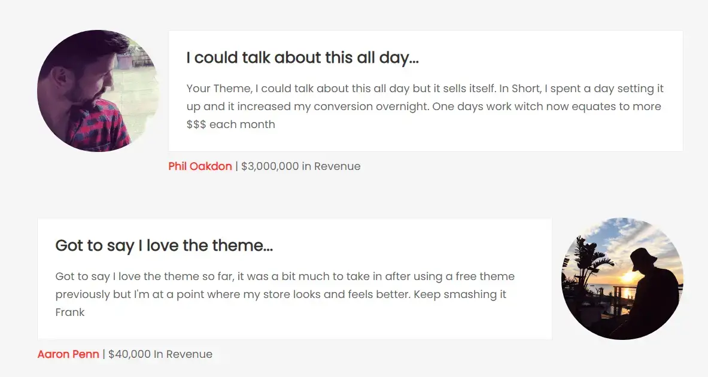
Task: Click the word 'Frank' ending the second testimonial
Action: click(70, 312)
